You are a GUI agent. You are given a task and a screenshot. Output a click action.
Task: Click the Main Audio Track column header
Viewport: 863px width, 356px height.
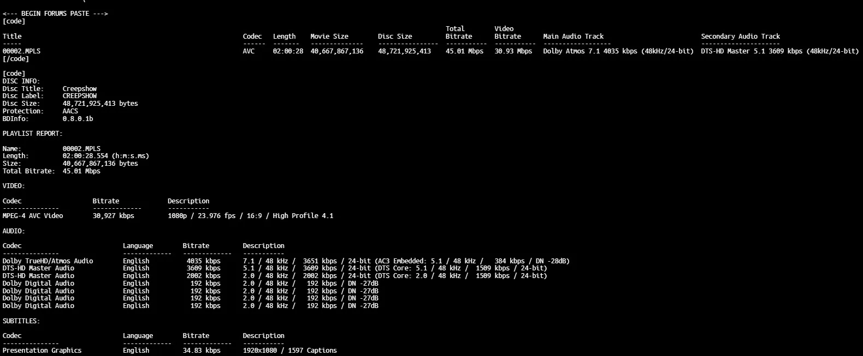(573, 37)
